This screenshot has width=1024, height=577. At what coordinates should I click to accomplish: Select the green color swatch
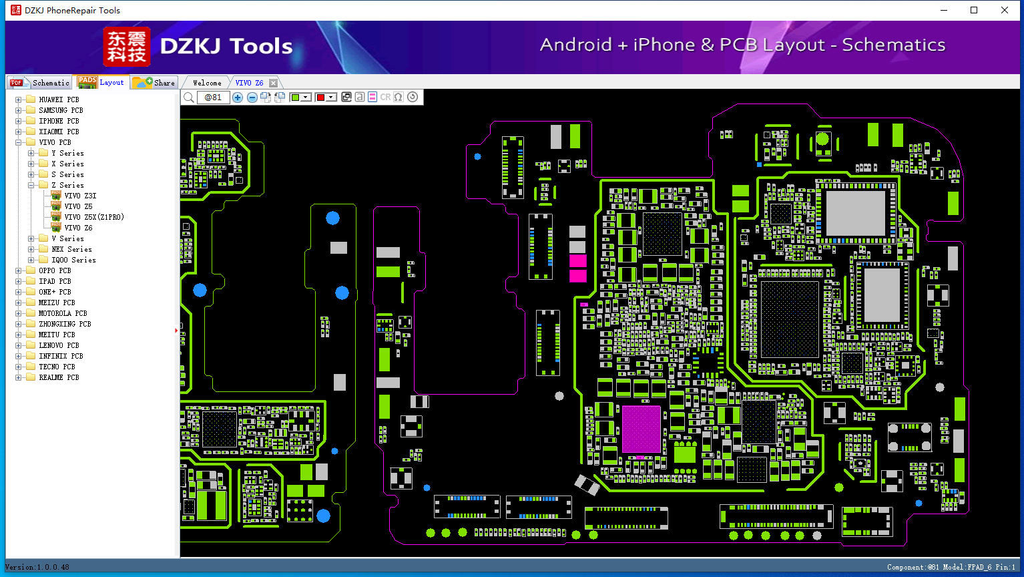point(295,98)
